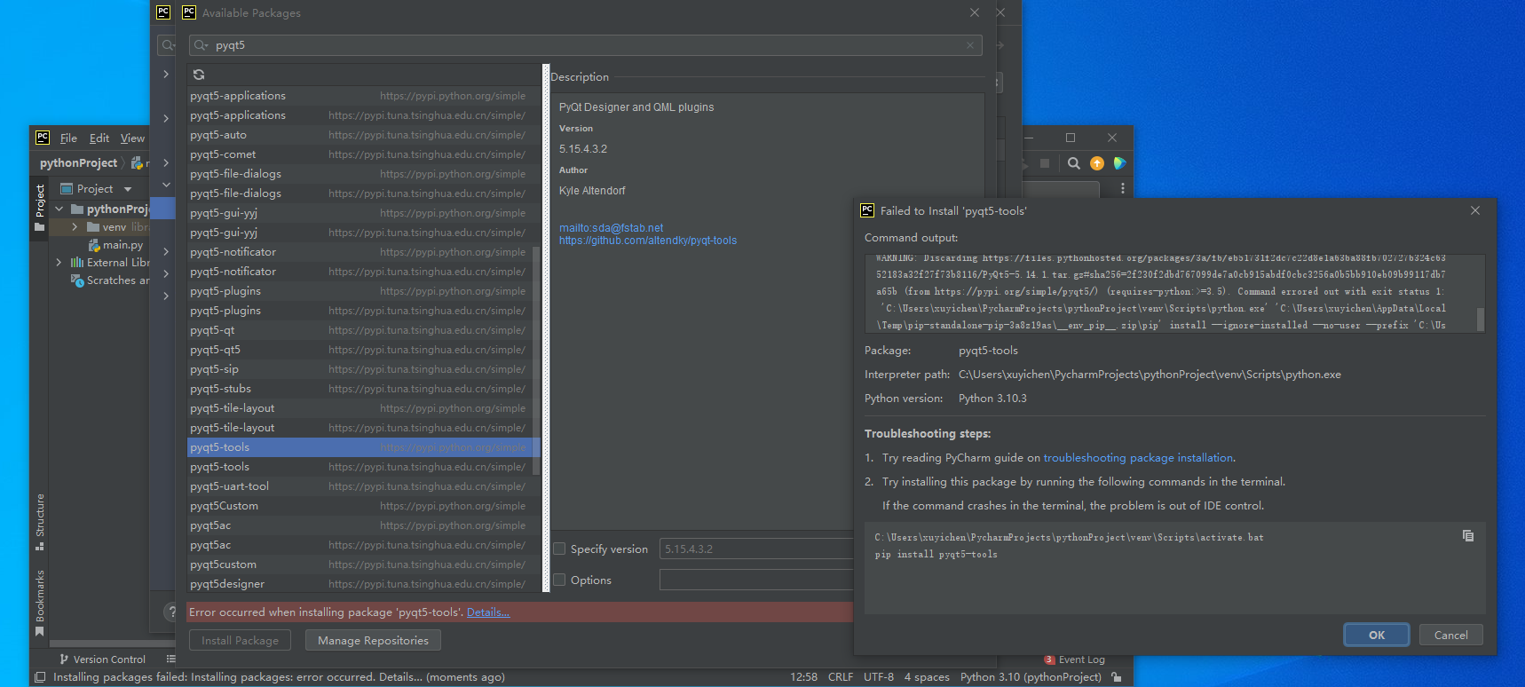Open the colorful code-with-me toolbar icon
The height and width of the screenshot is (687, 1525).
coord(1119,163)
